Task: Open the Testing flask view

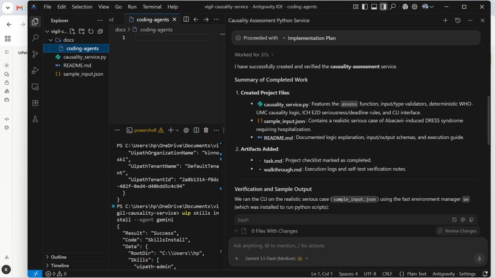Action: click(35, 119)
